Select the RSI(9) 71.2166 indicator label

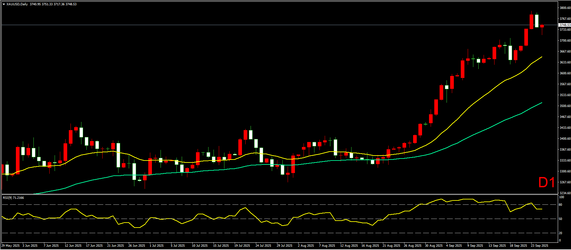(13, 198)
